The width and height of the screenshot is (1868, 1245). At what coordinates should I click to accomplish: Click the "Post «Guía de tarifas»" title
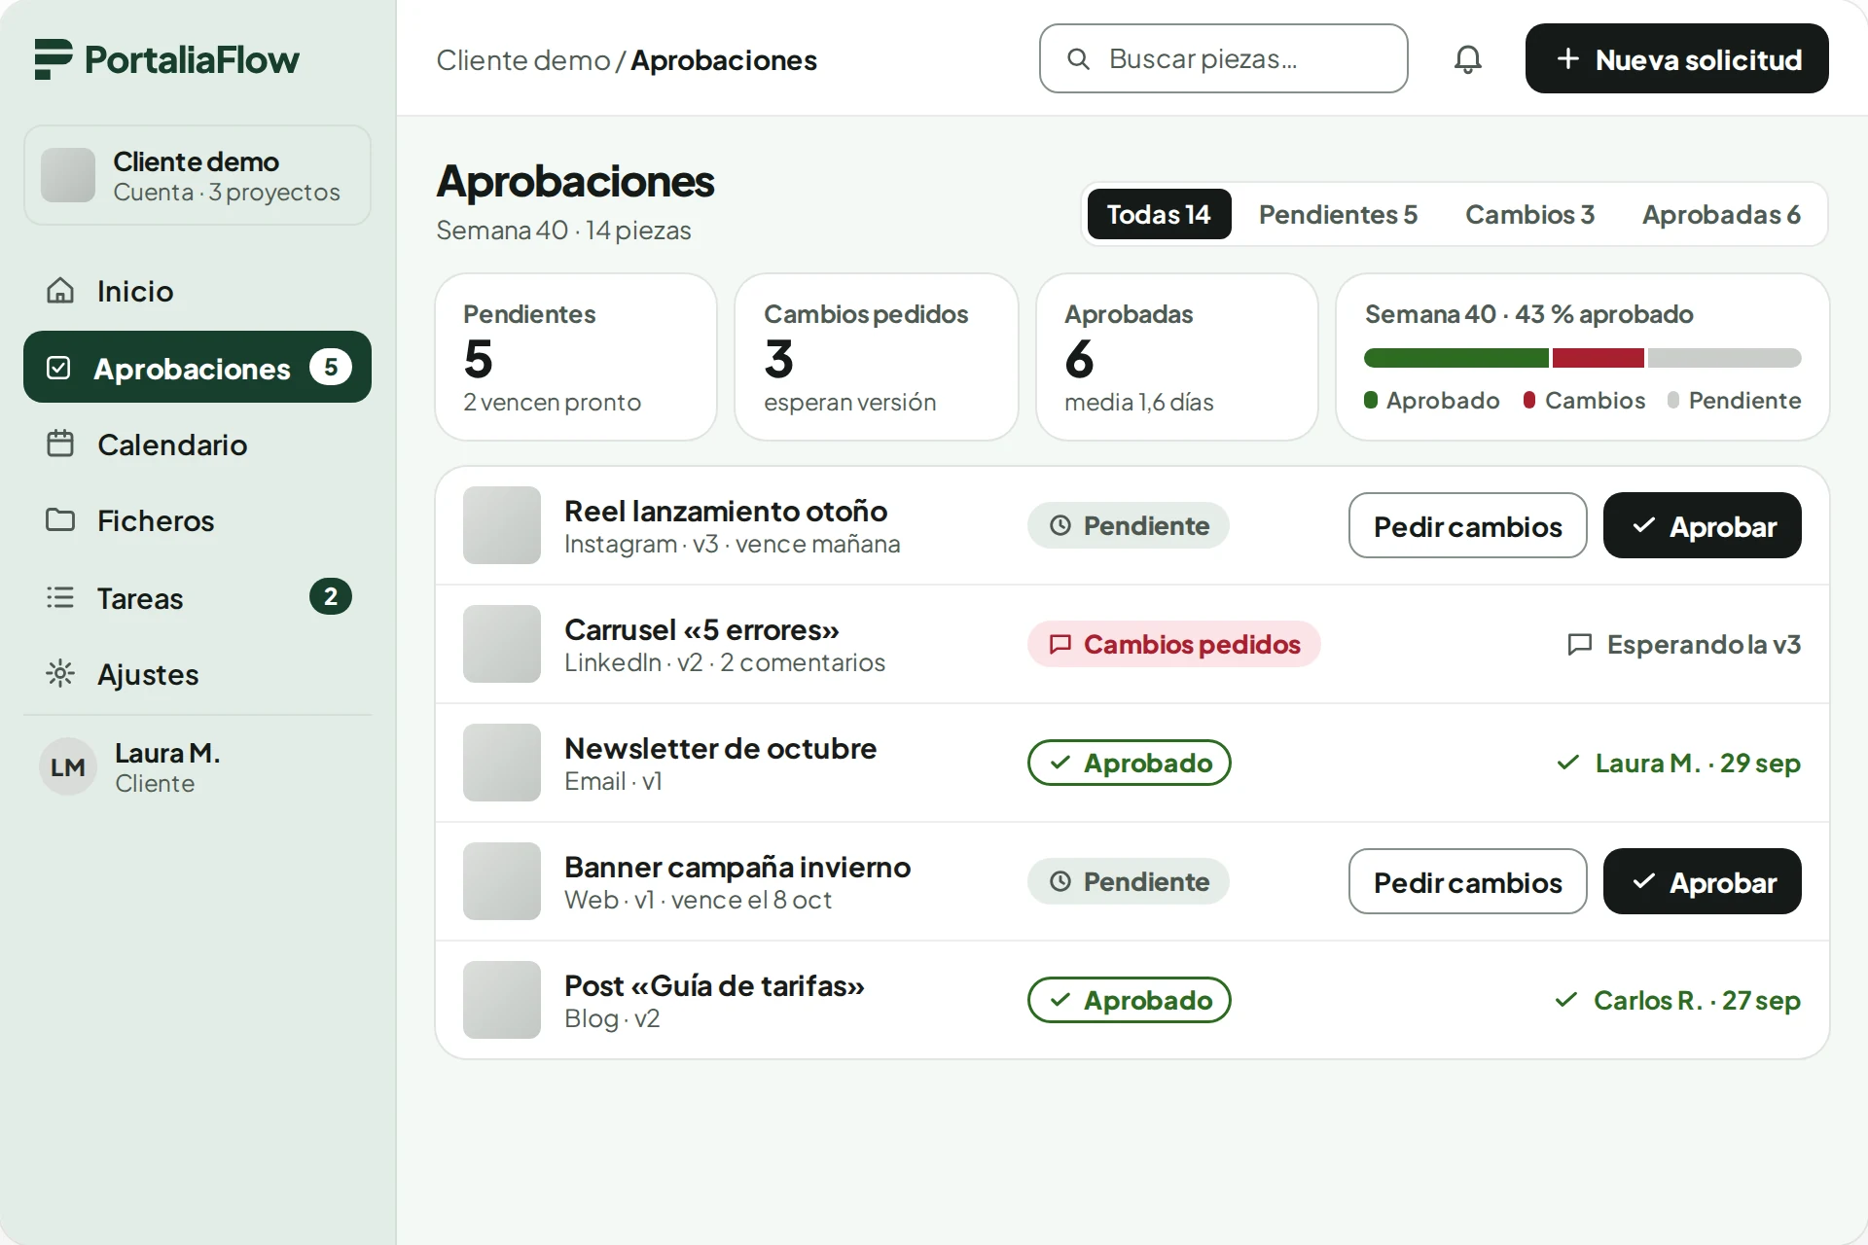tap(714, 985)
